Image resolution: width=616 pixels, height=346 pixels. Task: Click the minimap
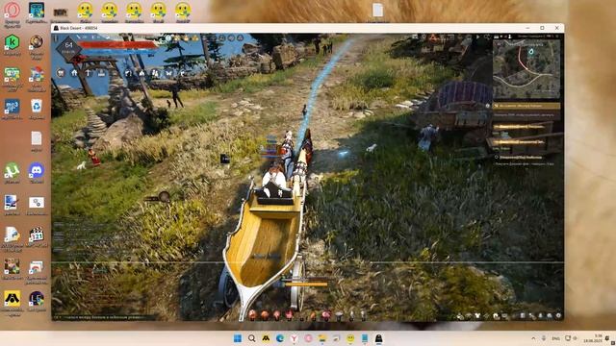pos(526,69)
